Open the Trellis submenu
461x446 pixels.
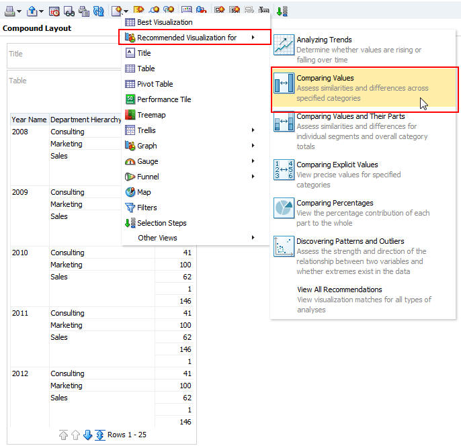195,130
